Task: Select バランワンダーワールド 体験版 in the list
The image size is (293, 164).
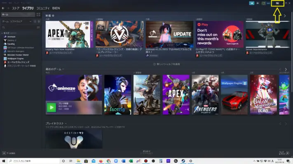Action: (x=21, y=66)
